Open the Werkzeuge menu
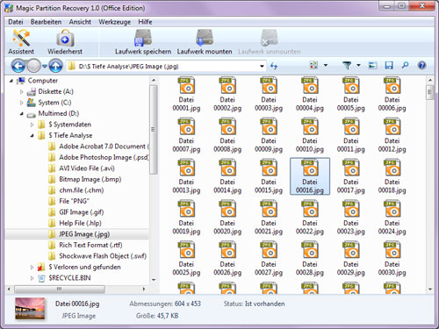 tap(114, 22)
